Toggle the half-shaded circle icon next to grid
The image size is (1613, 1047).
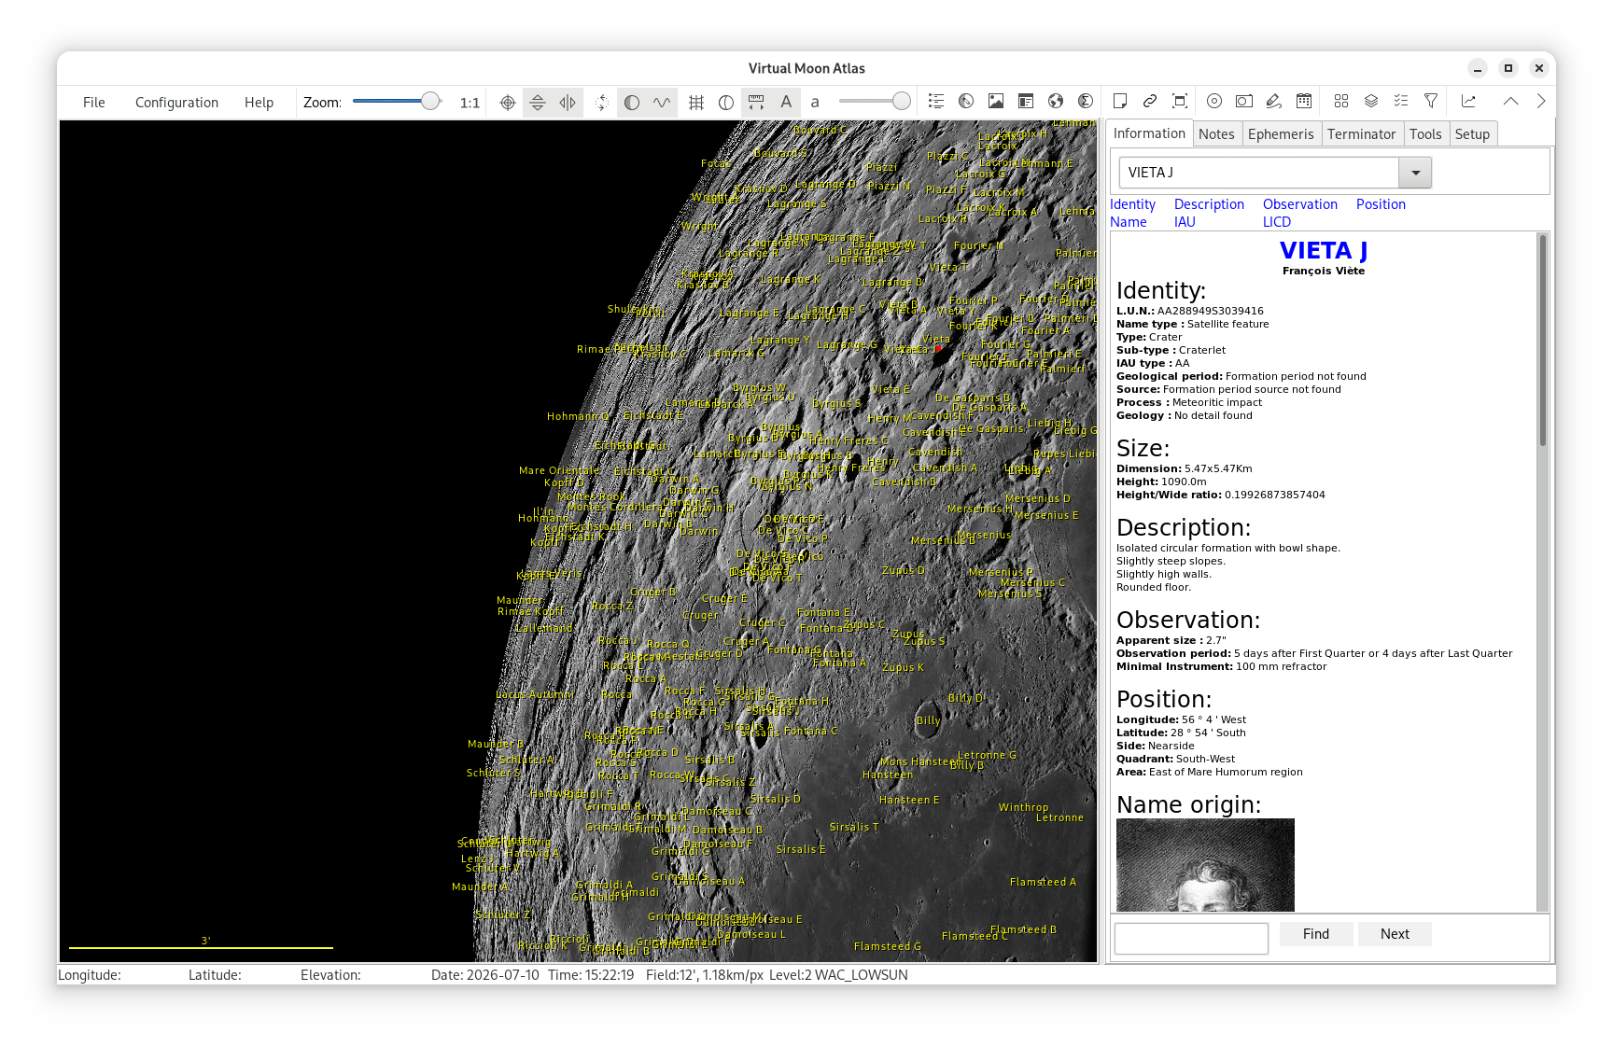[726, 103]
